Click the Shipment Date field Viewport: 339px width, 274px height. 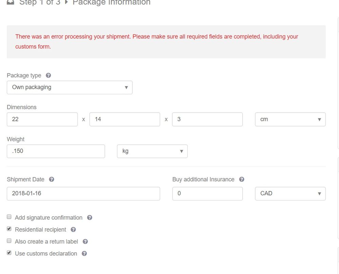coord(83,194)
